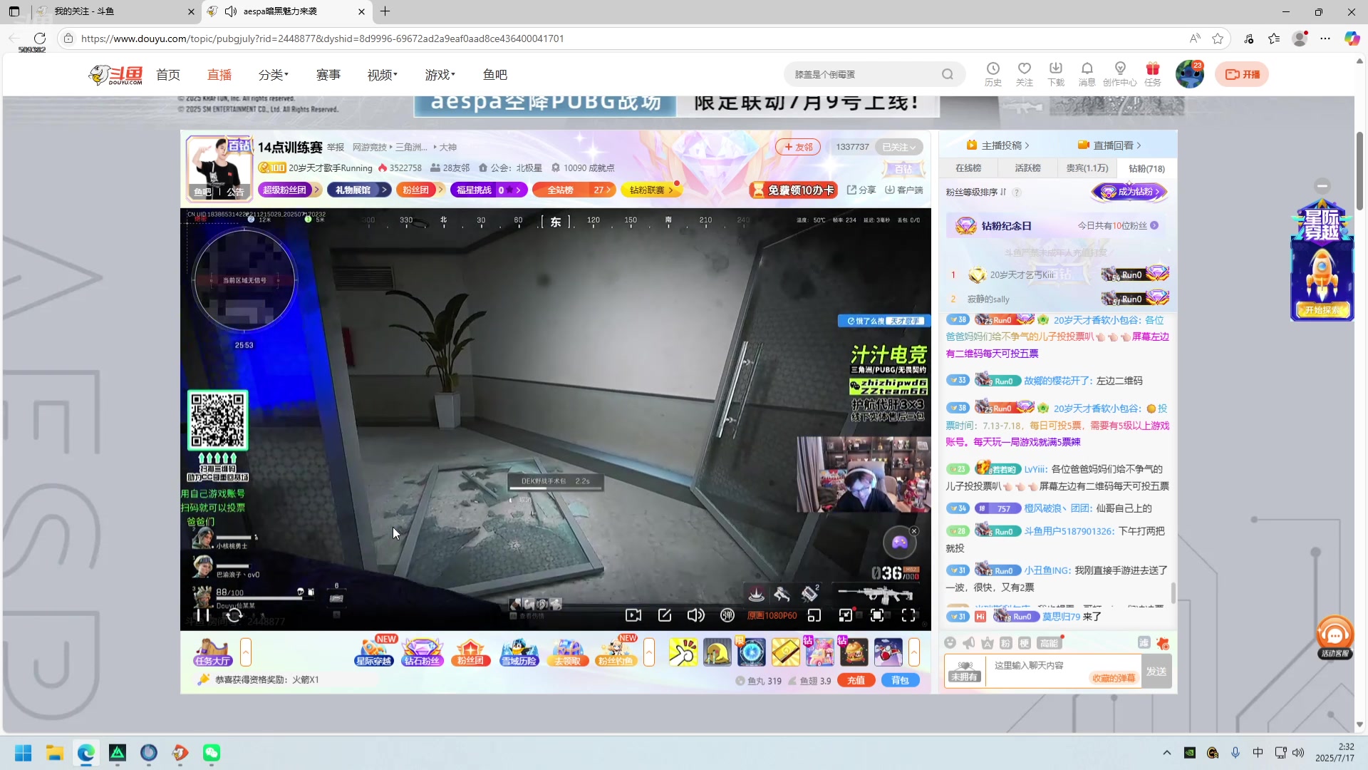
Task: Close the floating gamepad widget on video
Action: pos(914,531)
